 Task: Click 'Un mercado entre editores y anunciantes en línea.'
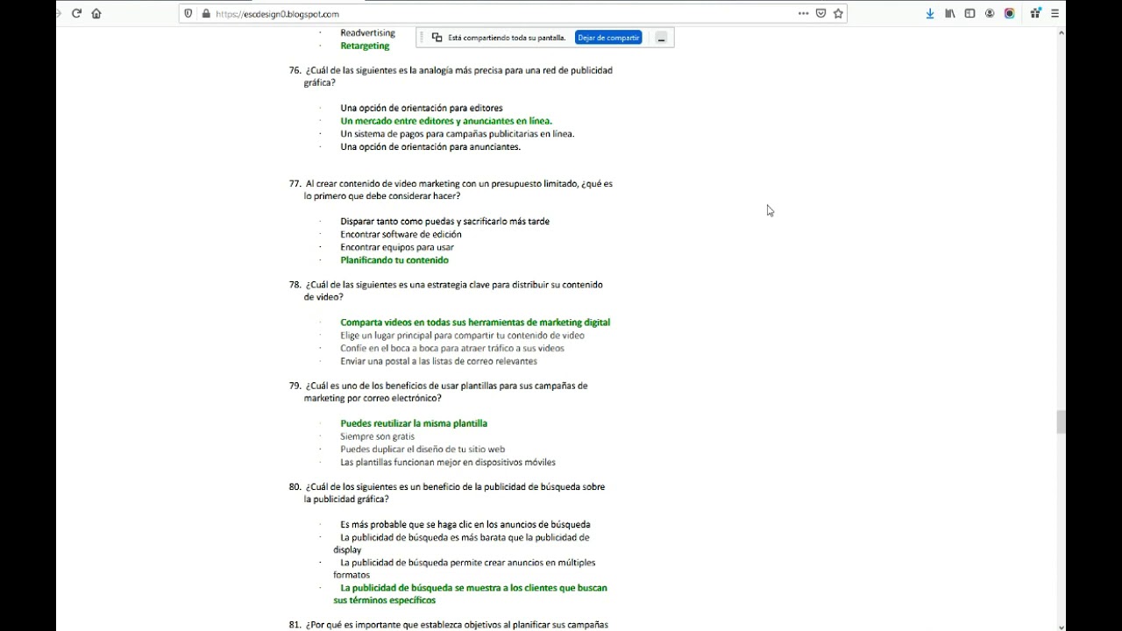pyautogui.click(x=446, y=121)
